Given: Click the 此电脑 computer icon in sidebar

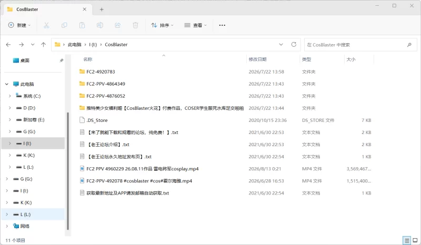Looking at the screenshot, I should pyautogui.click(x=16, y=84).
